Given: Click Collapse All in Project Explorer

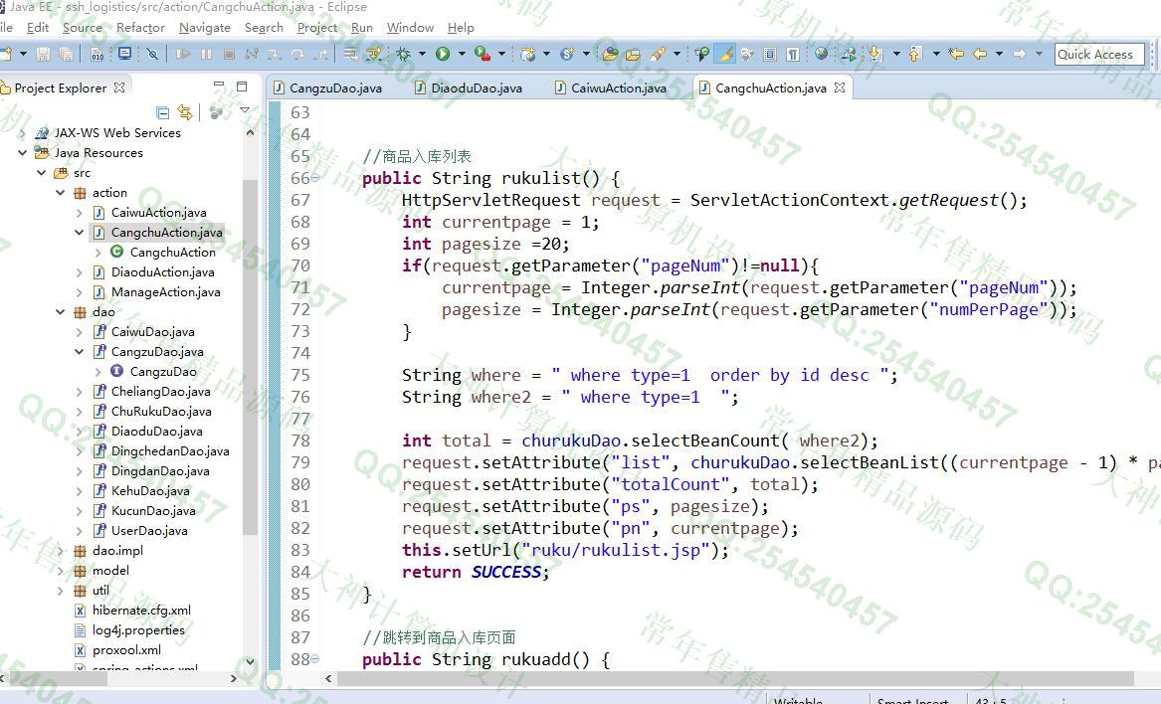Looking at the screenshot, I should (x=163, y=112).
